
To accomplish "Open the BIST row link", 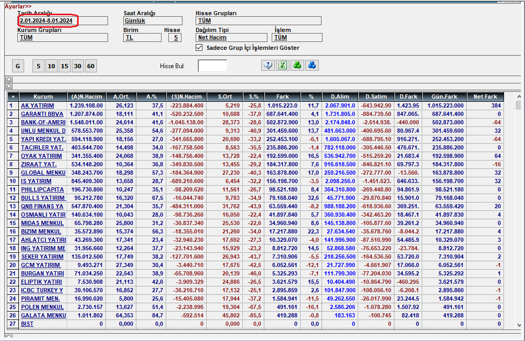I will pos(27,324).
